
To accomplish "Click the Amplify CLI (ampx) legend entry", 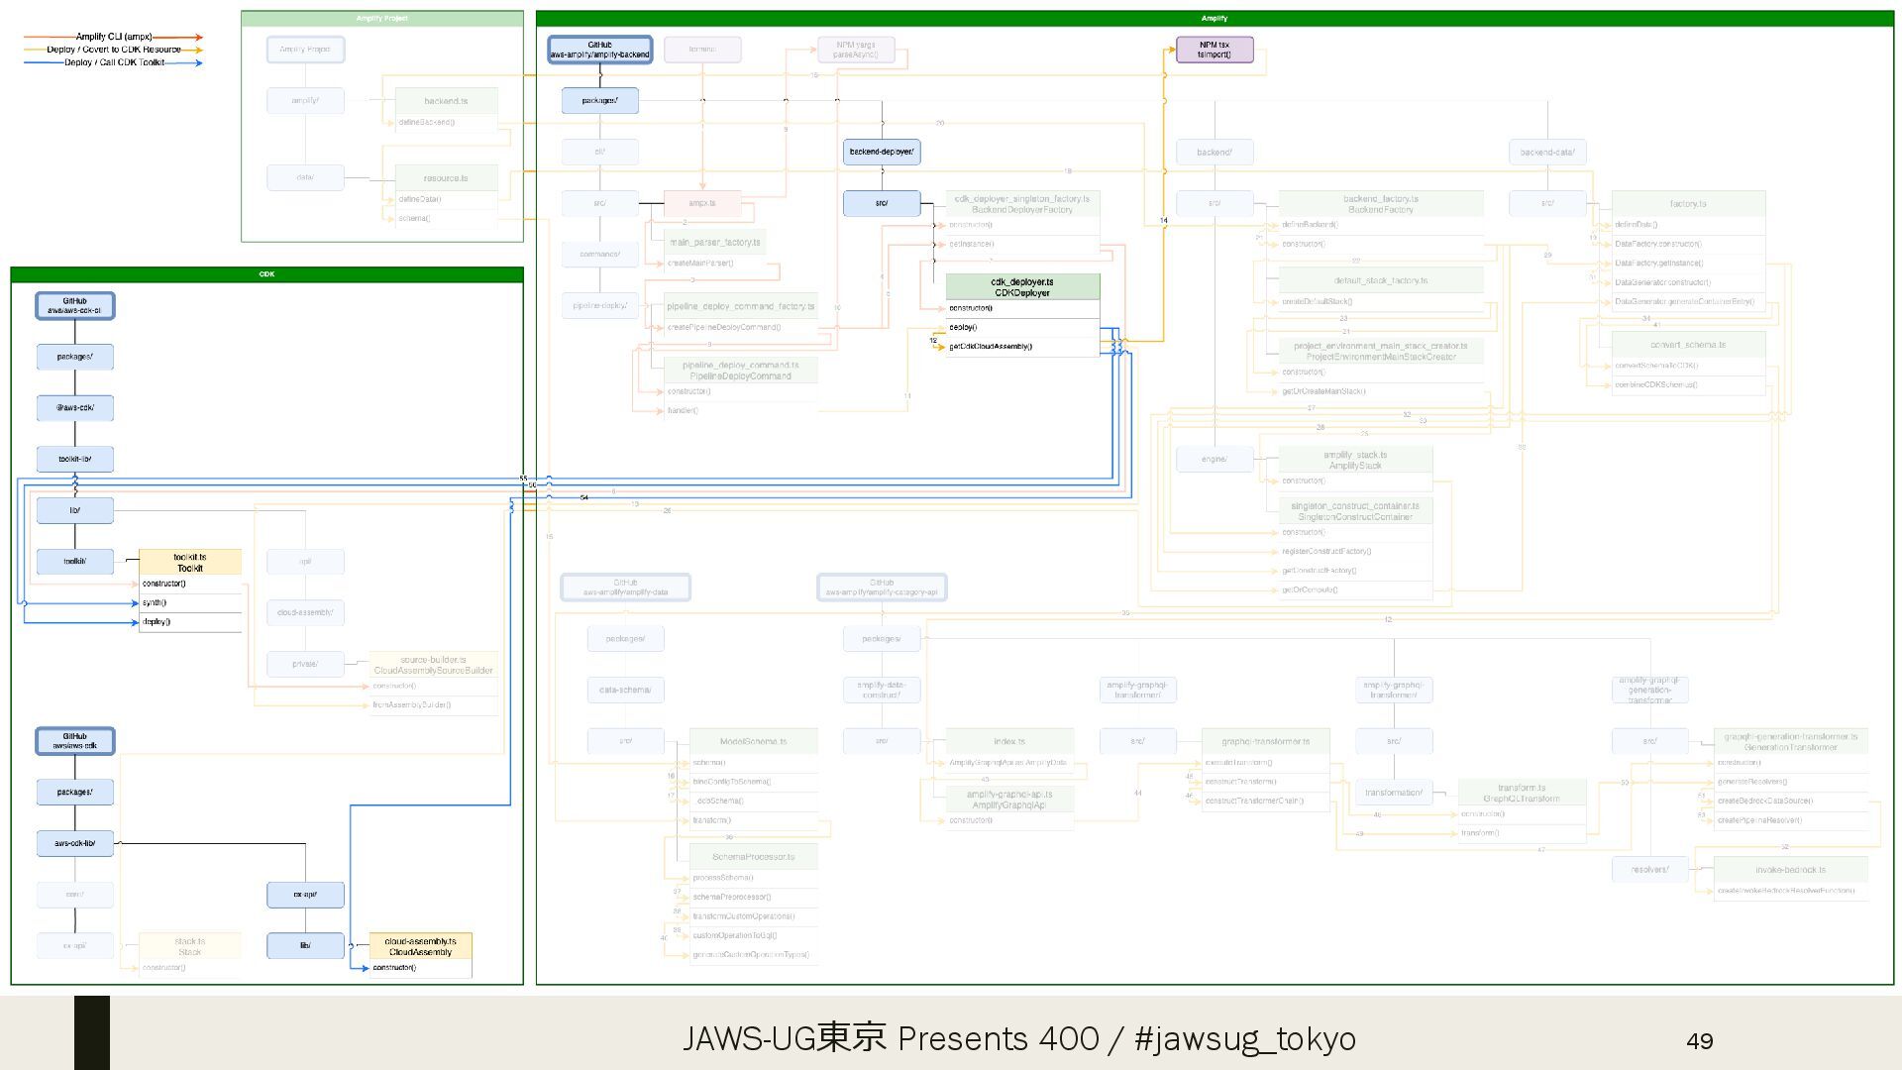I will point(114,37).
